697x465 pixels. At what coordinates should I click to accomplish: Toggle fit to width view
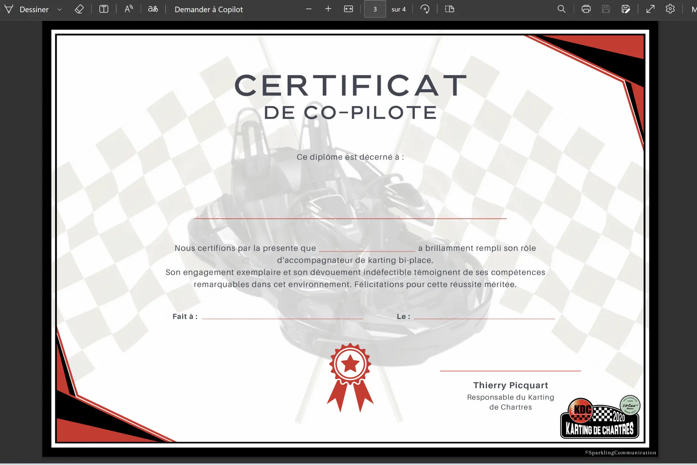click(348, 9)
